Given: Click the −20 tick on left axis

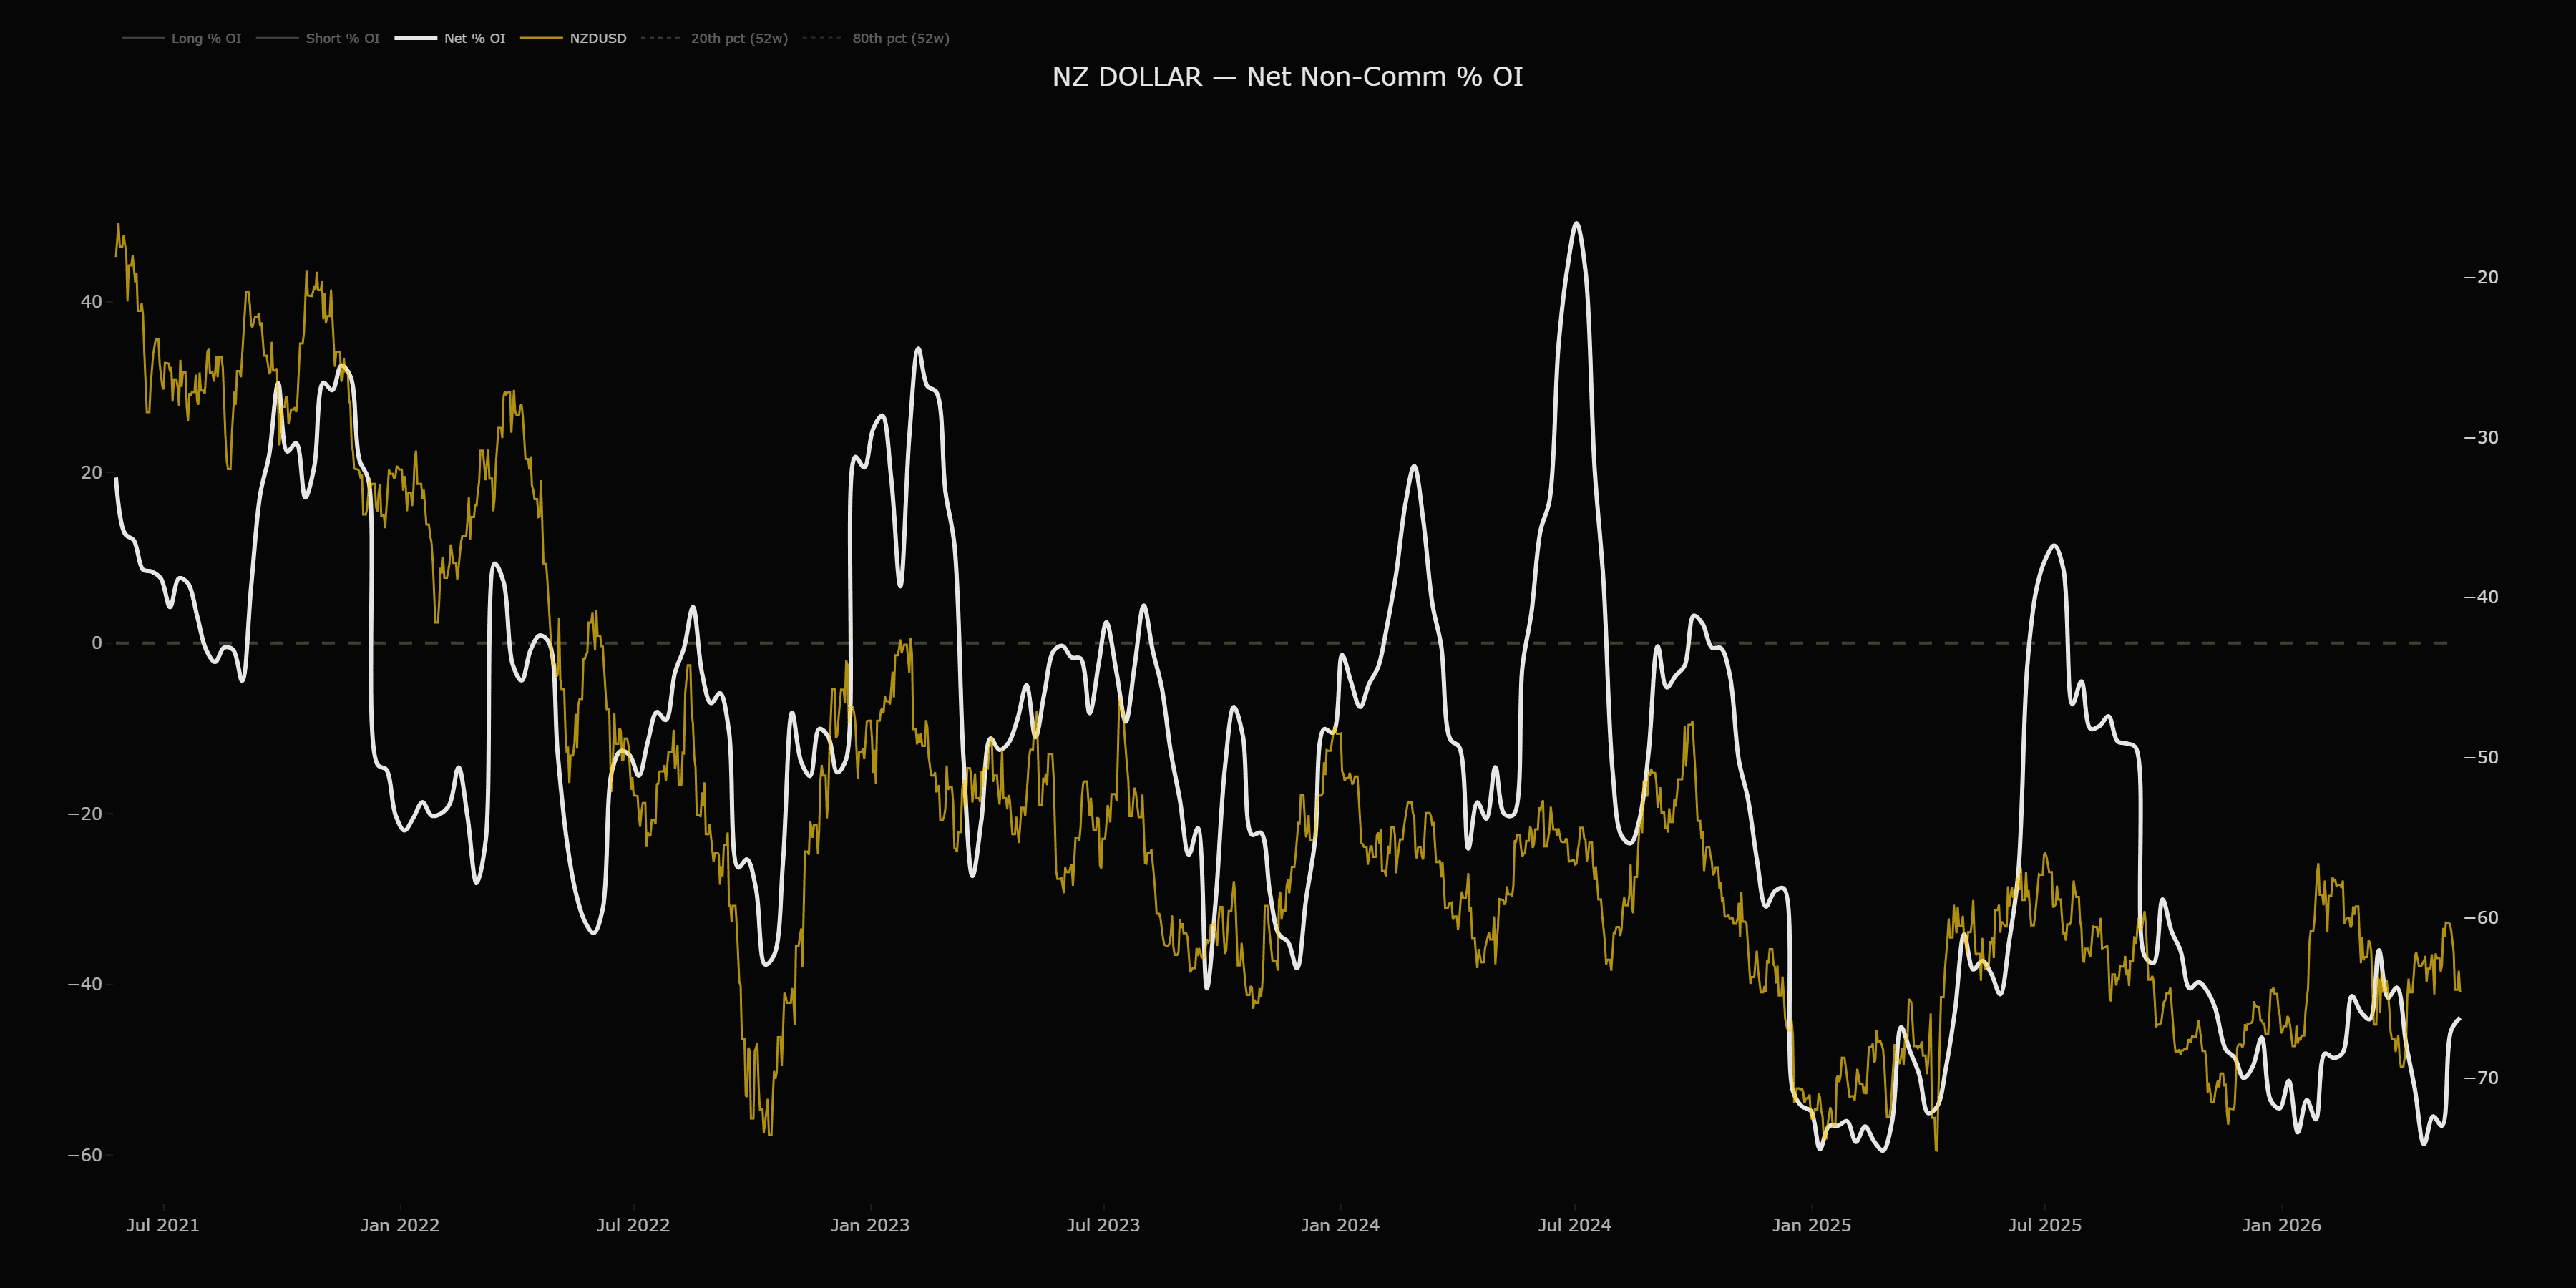Looking at the screenshot, I should (85, 814).
